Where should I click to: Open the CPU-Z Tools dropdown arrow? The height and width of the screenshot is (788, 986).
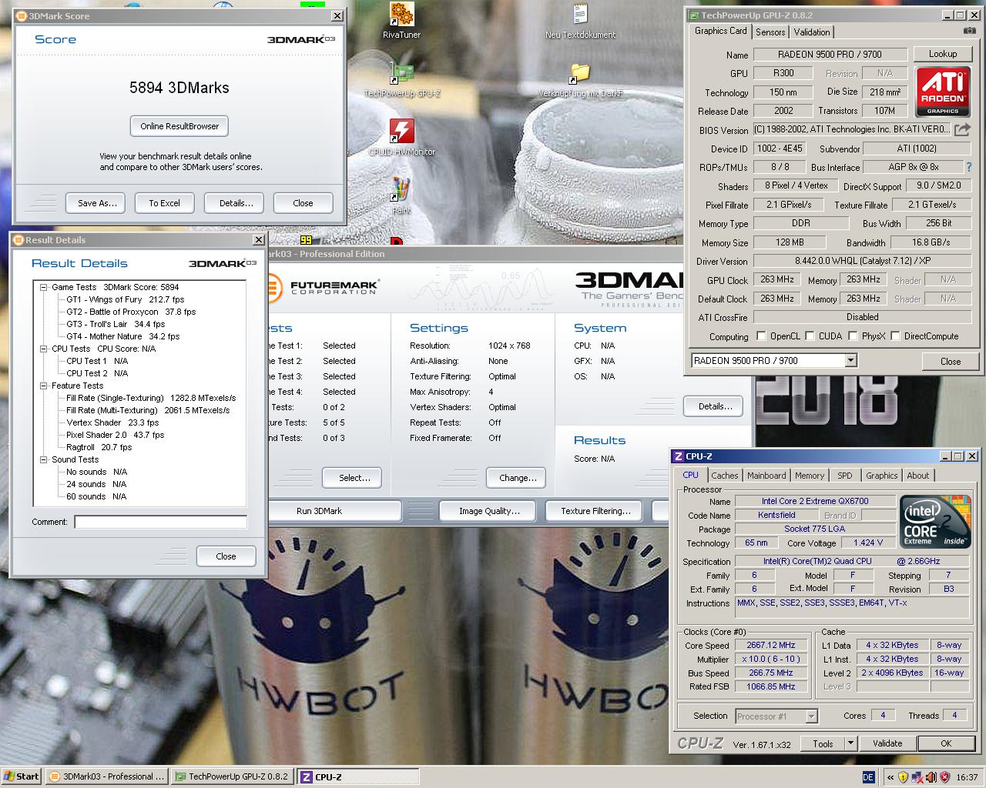[x=850, y=743]
